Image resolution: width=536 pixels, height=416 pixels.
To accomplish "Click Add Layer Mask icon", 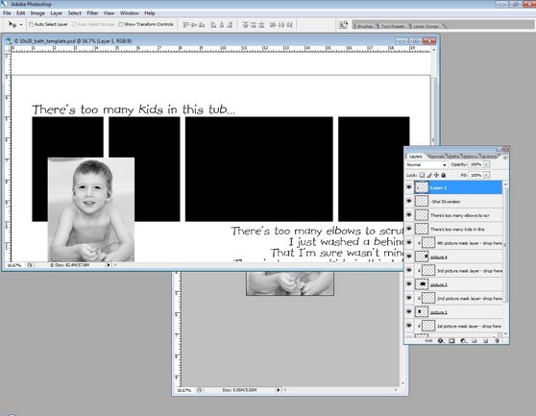I will click(x=451, y=341).
